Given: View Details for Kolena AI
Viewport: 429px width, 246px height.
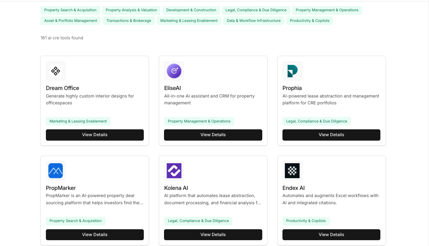Looking at the screenshot, I should pyautogui.click(x=213, y=235).
